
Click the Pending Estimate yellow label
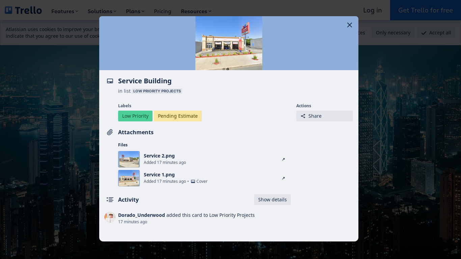coord(178,116)
